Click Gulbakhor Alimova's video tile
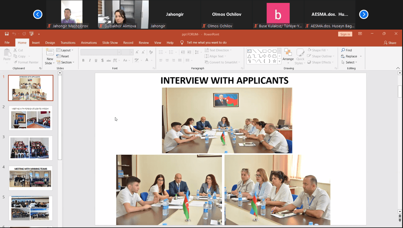 [124, 15]
